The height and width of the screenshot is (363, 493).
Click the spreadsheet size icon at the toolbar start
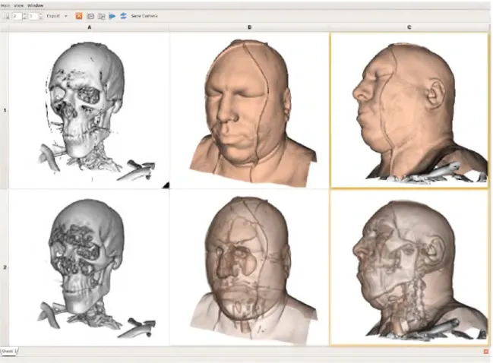point(6,16)
